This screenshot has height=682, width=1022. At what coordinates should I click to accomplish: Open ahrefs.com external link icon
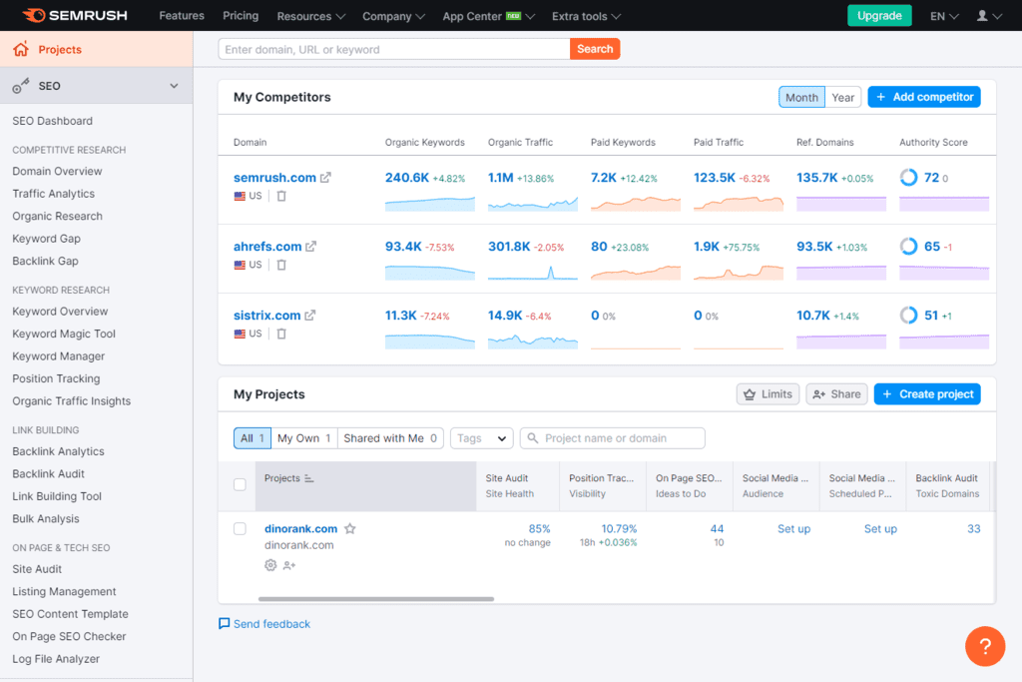click(311, 247)
